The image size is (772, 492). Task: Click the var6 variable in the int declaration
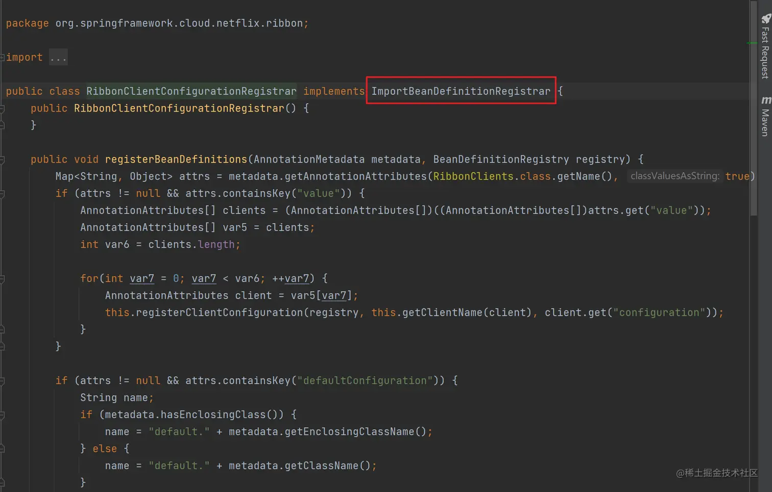(x=117, y=245)
